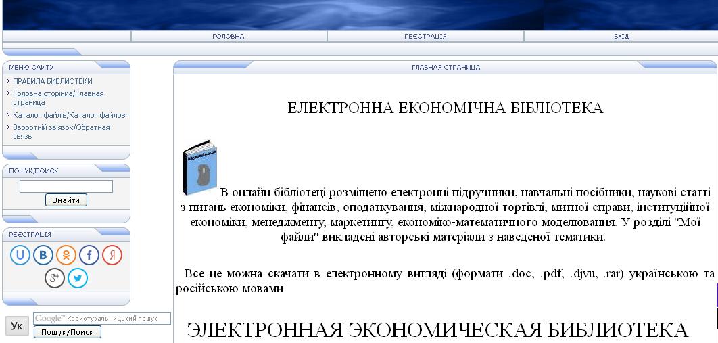Sign up via Yandex icon
Screen dimensions: 718x343
112,255
